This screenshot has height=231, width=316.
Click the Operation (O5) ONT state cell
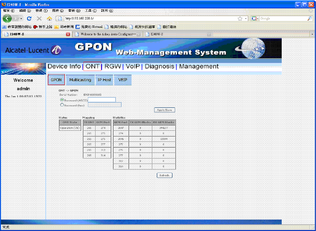pos(70,128)
